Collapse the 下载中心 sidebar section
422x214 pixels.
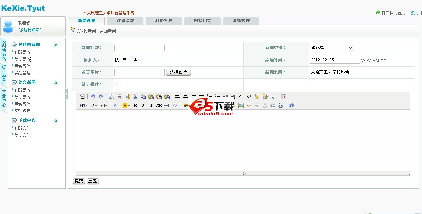56,121
